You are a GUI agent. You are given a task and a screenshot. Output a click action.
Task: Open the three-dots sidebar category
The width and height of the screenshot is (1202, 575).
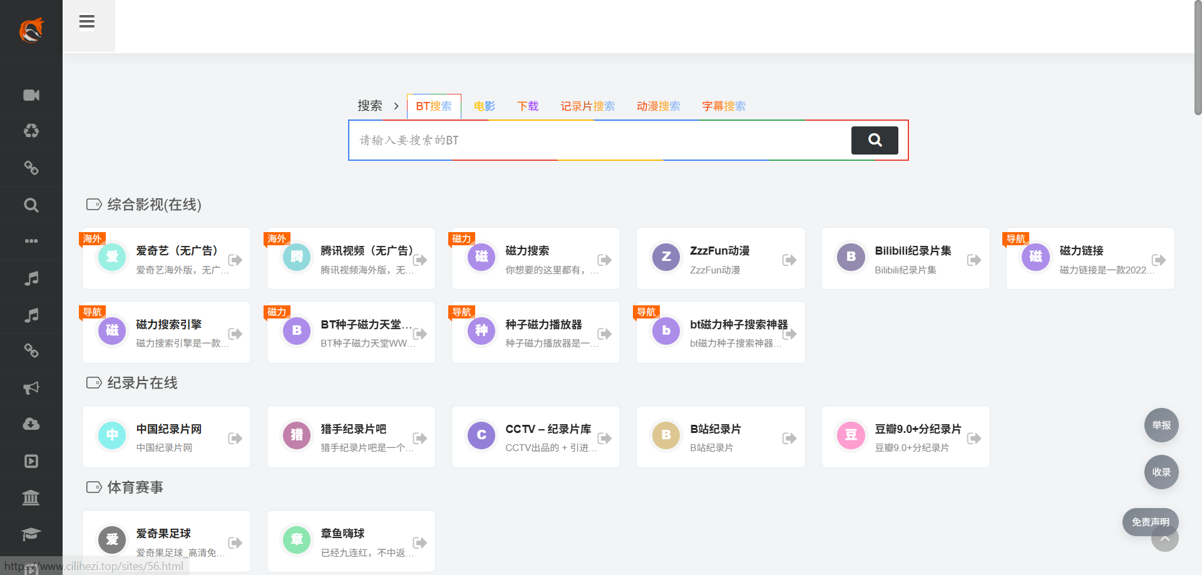(x=31, y=241)
